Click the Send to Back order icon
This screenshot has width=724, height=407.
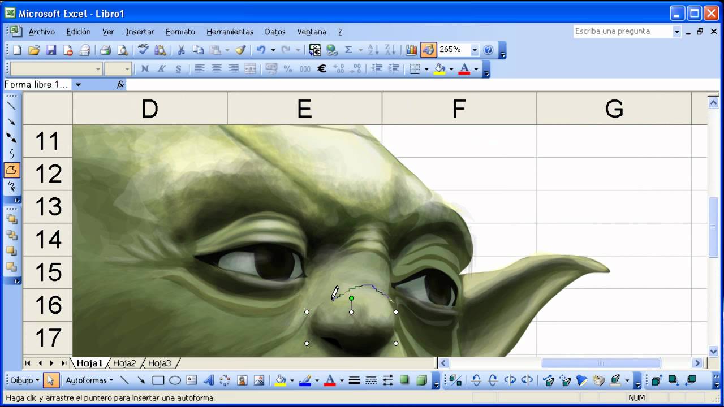click(11, 235)
